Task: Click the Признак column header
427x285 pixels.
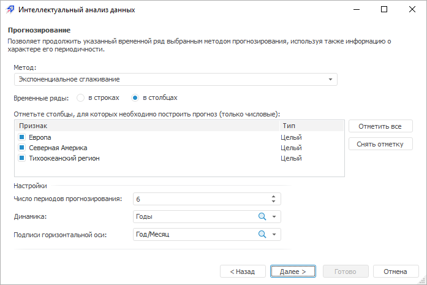Action: coord(147,126)
